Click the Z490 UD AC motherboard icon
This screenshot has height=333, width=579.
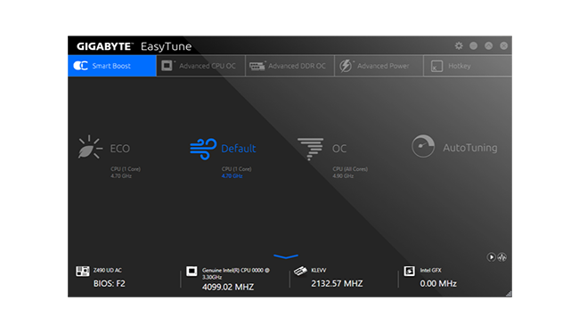[82, 271]
